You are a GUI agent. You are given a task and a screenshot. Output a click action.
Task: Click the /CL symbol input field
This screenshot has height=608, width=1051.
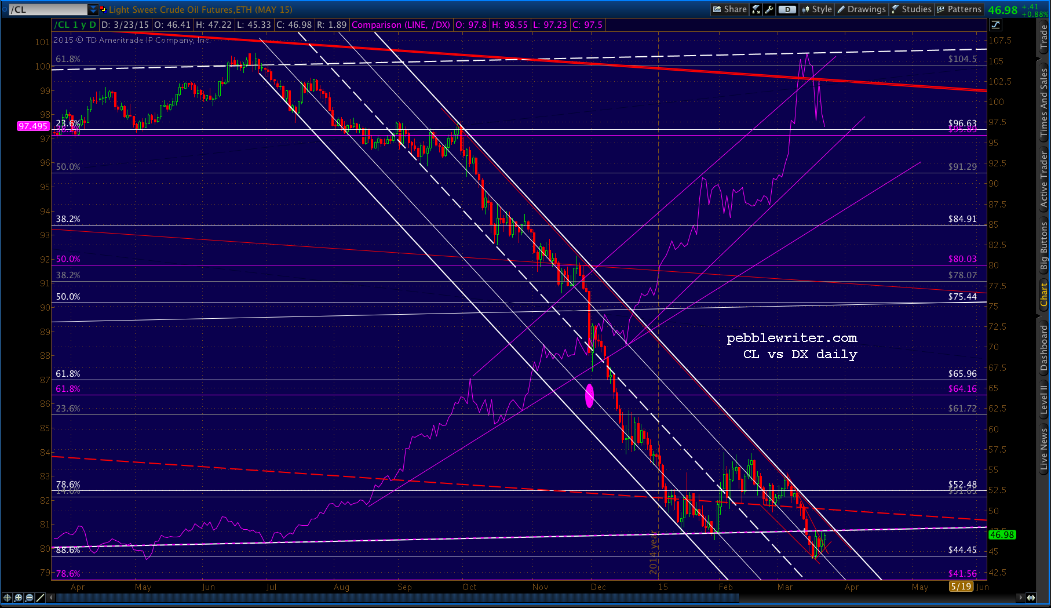(49, 9)
